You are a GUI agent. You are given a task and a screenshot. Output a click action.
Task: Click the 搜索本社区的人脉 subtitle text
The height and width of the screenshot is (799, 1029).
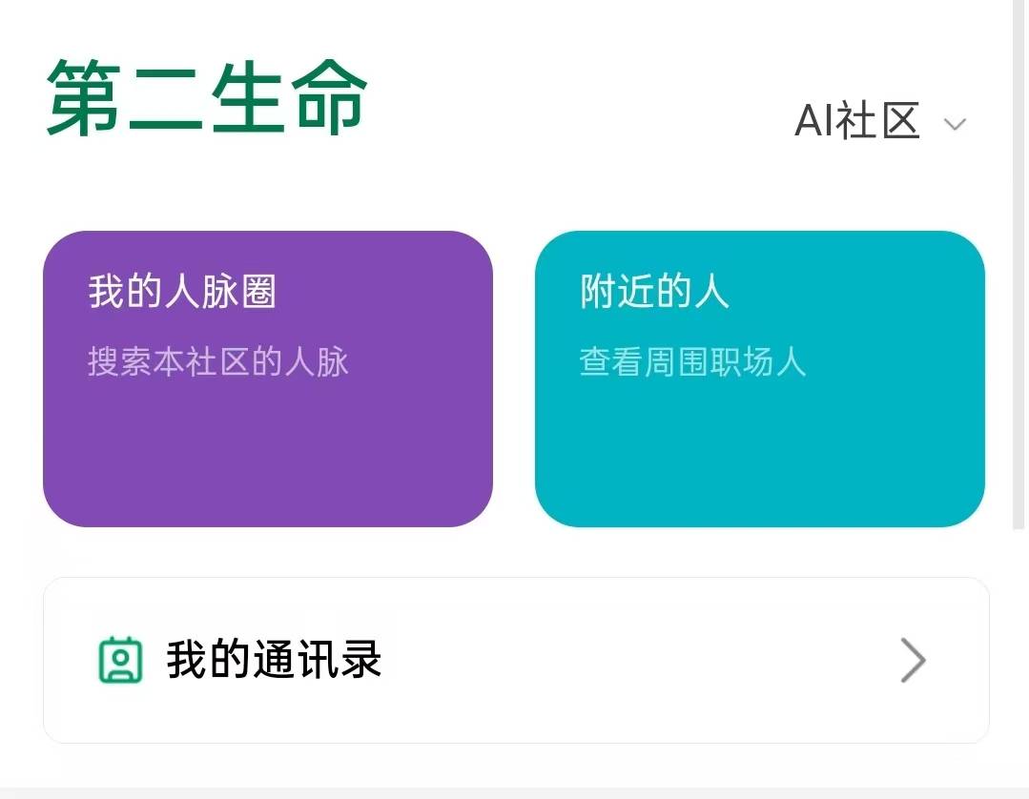coord(218,362)
